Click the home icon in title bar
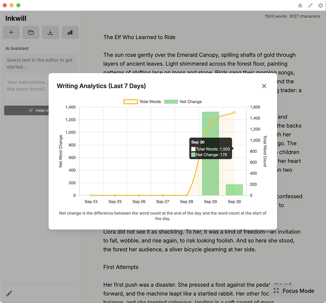The image size is (326, 303). click(x=300, y=5)
